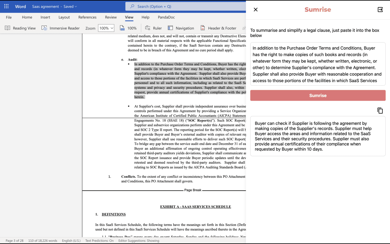Screen dimensions: 390x244
Task: Launch the Immersive Reader
Action: (61, 28)
